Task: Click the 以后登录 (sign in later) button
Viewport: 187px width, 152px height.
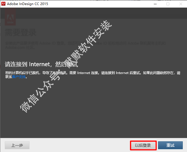Action: coord(143,145)
